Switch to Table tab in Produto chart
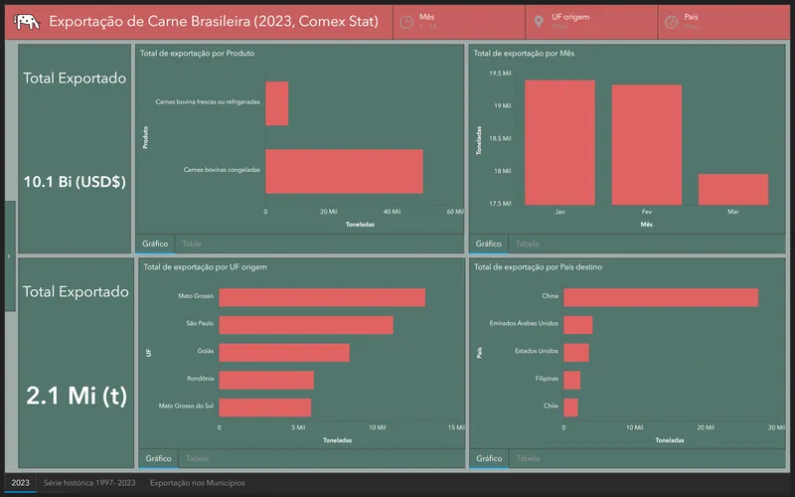The image size is (795, 497). [192, 244]
